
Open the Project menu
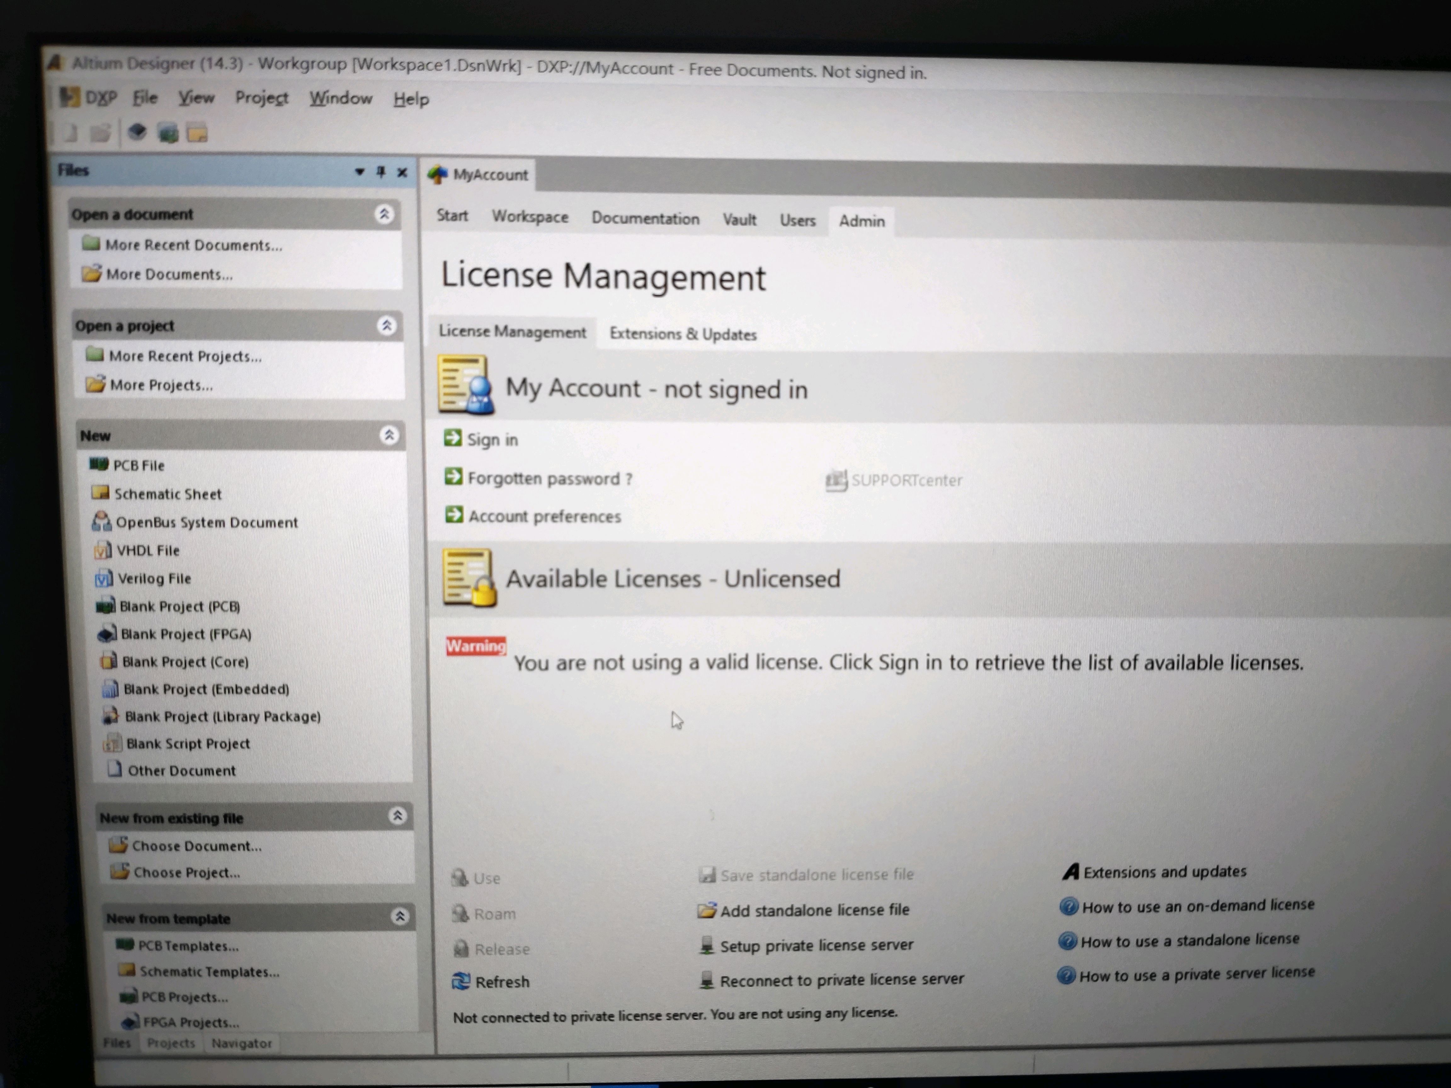point(262,98)
